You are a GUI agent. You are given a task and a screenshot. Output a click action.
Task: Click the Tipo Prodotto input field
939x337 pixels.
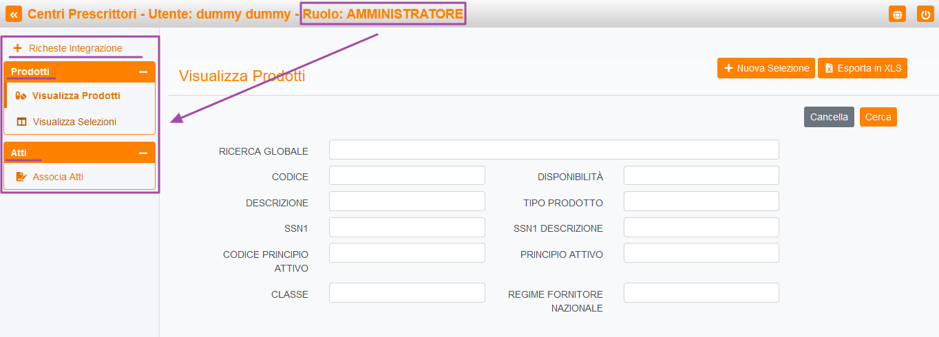coord(701,202)
